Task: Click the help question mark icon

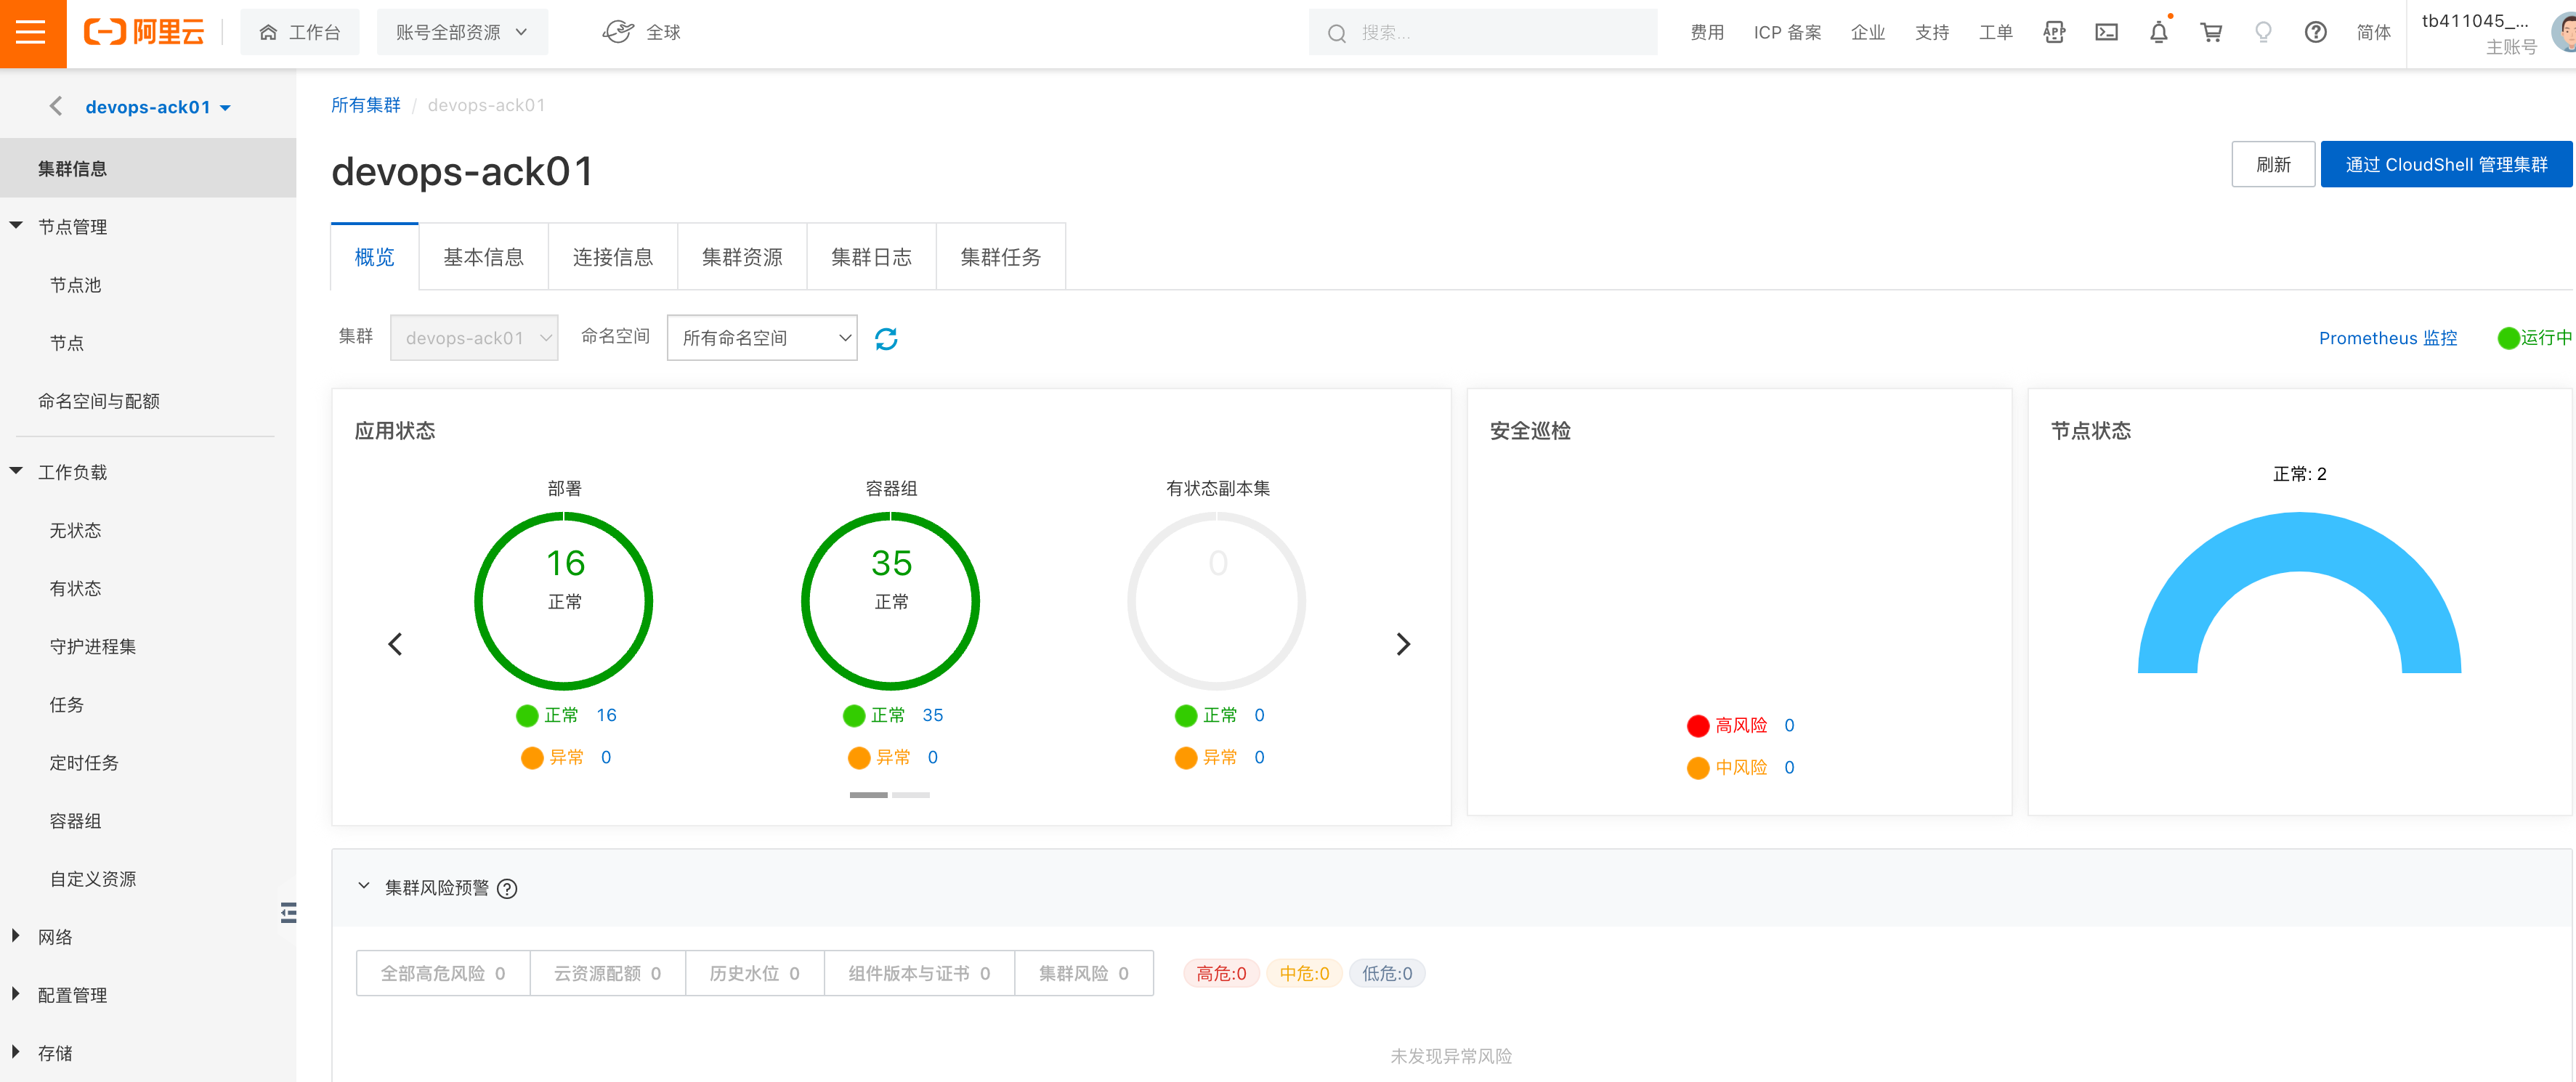Action: click(x=2315, y=33)
